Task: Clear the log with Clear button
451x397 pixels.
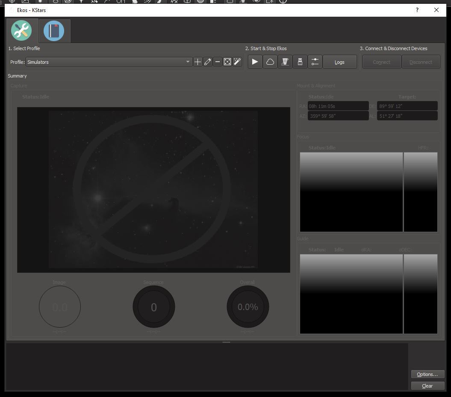Action: pyautogui.click(x=427, y=386)
